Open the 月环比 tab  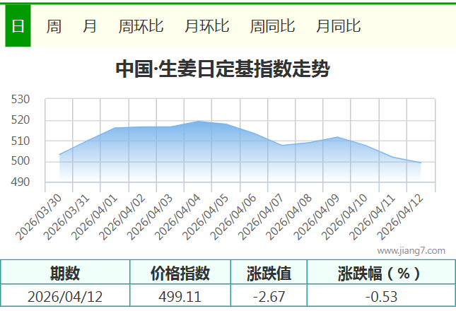[206, 26]
